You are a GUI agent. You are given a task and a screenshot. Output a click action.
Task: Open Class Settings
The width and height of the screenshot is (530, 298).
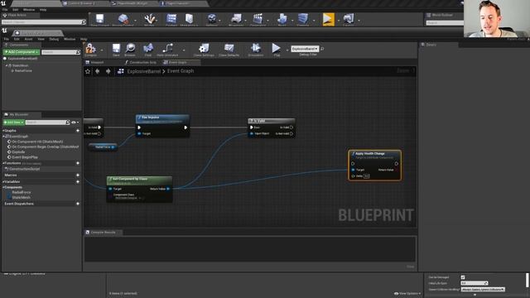click(x=204, y=50)
